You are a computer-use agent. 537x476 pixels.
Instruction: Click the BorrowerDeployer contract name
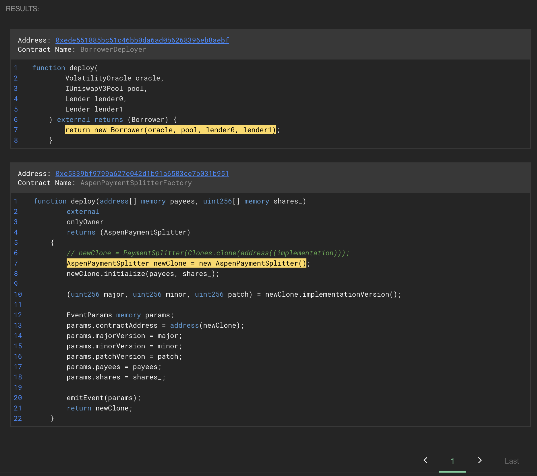[x=113, y=49]
